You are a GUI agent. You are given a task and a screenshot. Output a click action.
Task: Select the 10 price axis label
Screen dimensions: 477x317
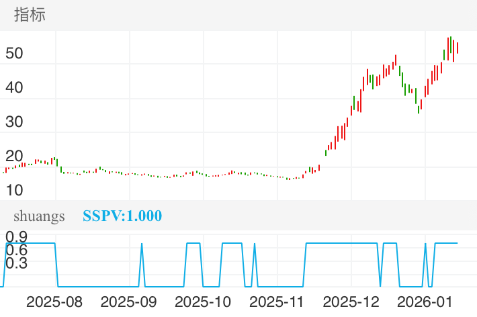pyautogui.click(x=14, y=190)
